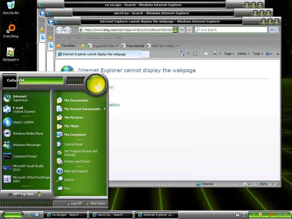
Task: Open search provider dropdown arrow
Action: click(277, 30)
